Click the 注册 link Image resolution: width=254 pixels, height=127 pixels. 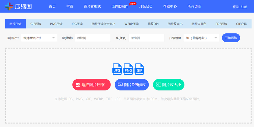(x=244, y=7)
